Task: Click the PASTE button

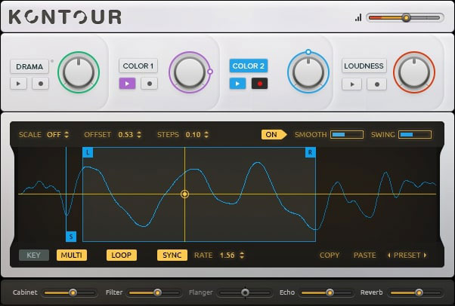Action: click(x=364, y=256)
